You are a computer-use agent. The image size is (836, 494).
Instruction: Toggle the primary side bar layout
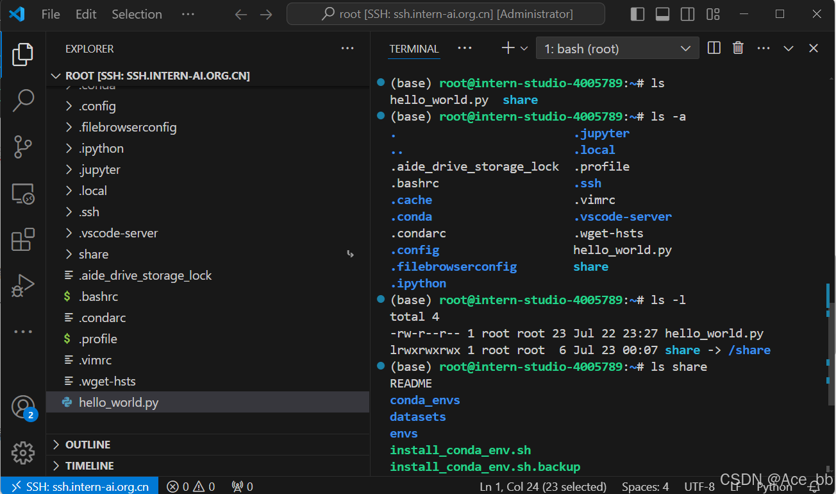click(638, 14)
